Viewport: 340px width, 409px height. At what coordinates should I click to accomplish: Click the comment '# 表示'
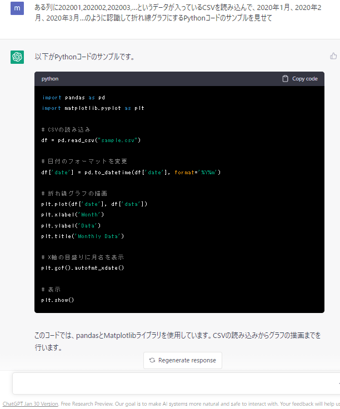pos(51,290)
